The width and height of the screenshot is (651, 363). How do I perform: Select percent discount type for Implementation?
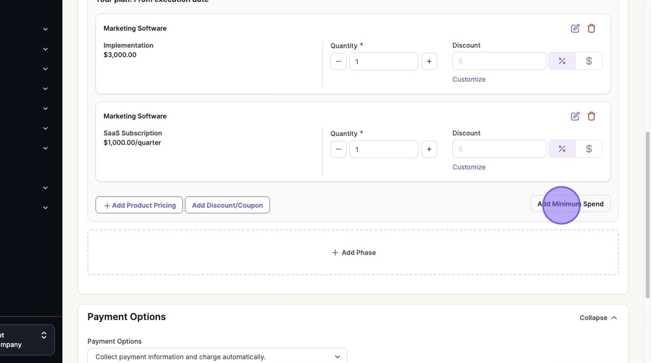coord(562,61)
